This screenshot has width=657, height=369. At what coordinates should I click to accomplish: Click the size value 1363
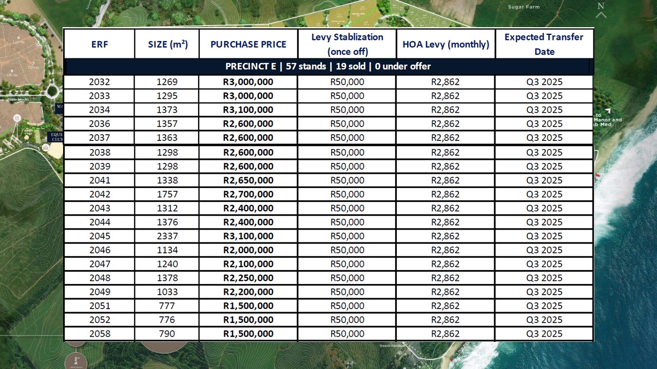pyautogui.click(x=167, y=137)
